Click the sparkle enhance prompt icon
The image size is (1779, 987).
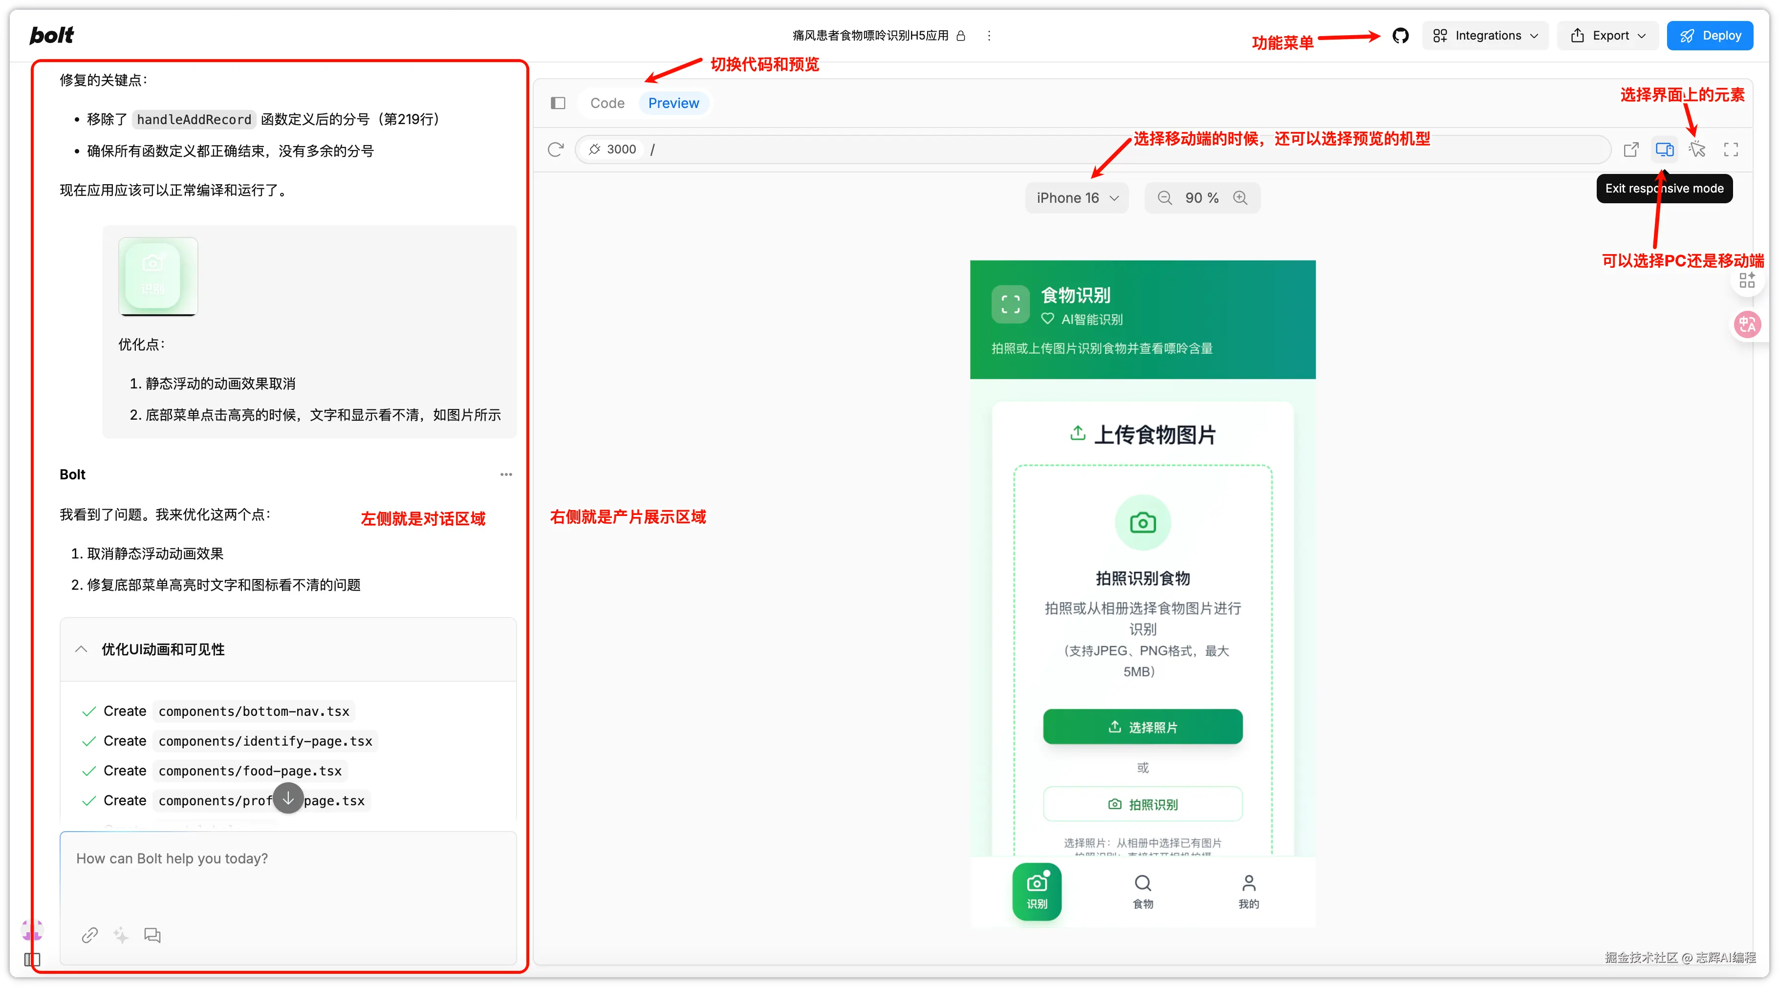click(x=121, y=935)
